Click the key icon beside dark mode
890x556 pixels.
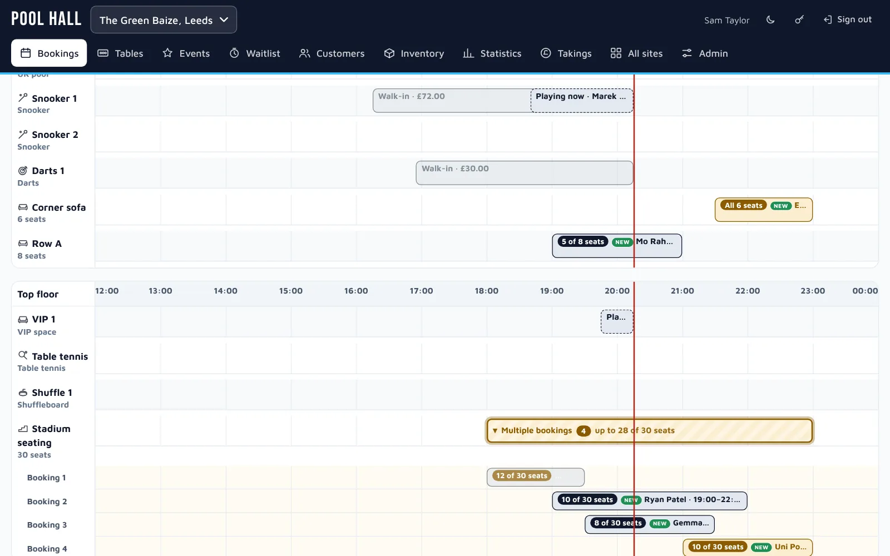click(799, 20)
